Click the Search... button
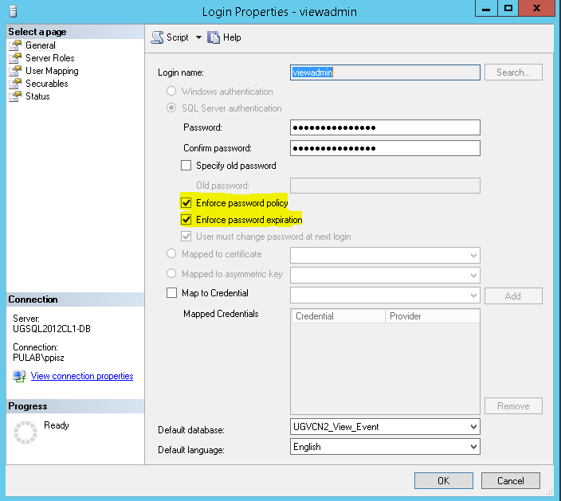The height and width of the screenshot is (501, 561). point(513,72)
